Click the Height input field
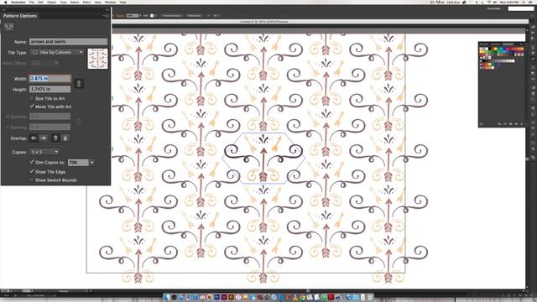The width and height of the screenshot is (537, 302). [50, 89]
